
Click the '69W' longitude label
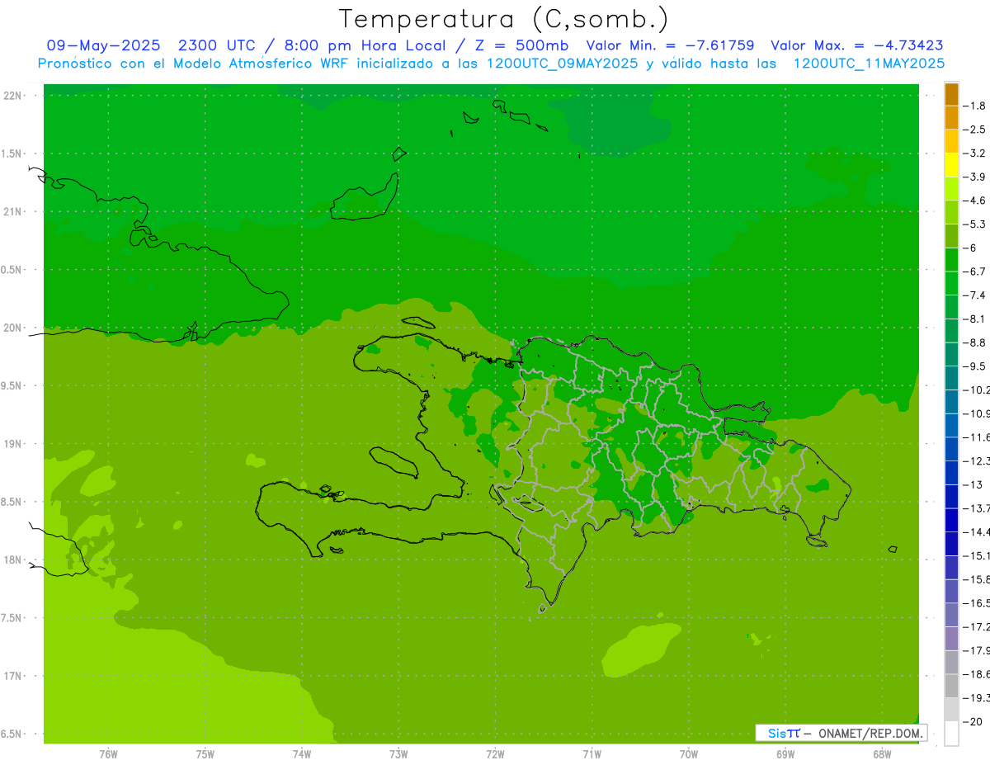(x=785, y=753)
